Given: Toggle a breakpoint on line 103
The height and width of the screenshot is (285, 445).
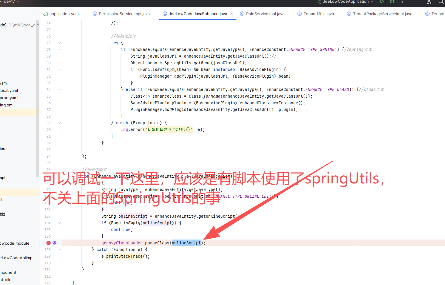Looking at the screenshot, I should point(48,216).
